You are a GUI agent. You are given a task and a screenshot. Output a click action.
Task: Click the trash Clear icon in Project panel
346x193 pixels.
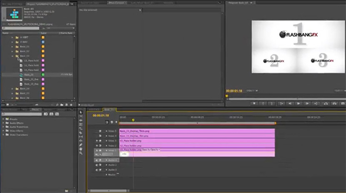coord(71,105)
